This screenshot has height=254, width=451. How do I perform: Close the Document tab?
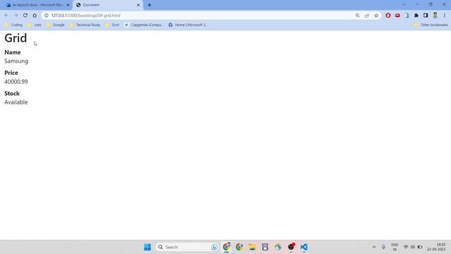click(x=138, y=5)
